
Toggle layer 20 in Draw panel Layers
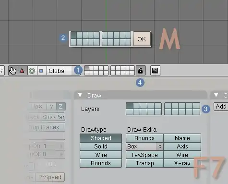196,112
